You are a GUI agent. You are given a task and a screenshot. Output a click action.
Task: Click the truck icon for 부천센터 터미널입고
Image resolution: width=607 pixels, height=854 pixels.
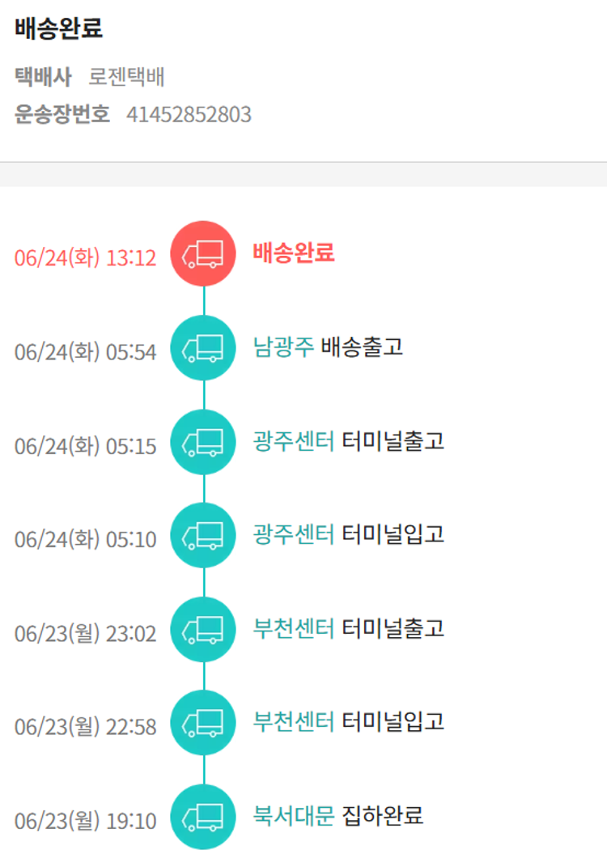point(203,722)
